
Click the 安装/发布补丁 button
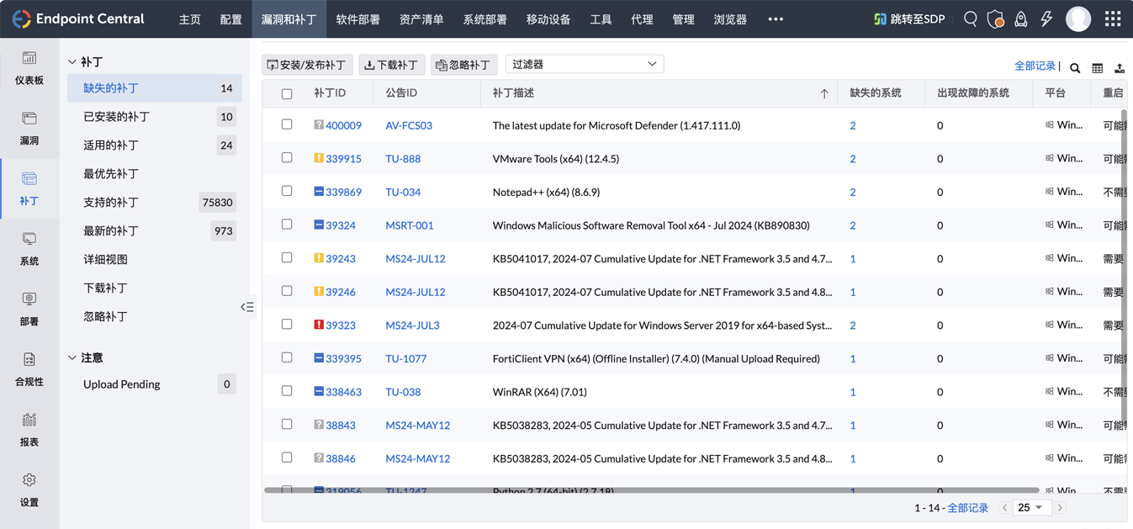[307, 65]
